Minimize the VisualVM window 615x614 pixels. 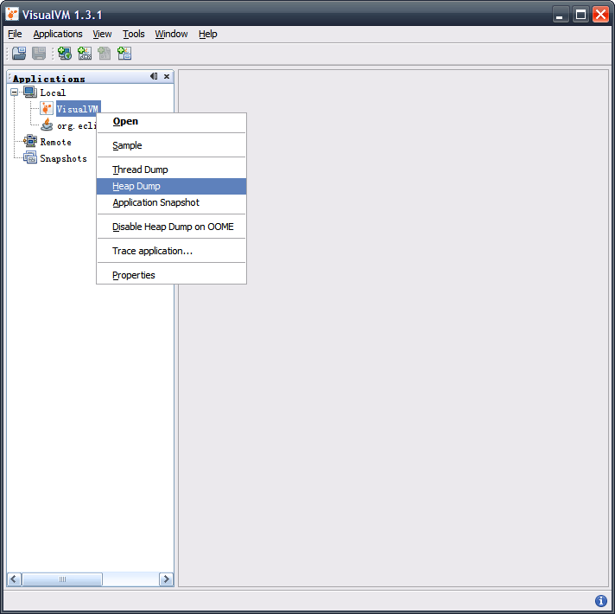pos(561,15)
